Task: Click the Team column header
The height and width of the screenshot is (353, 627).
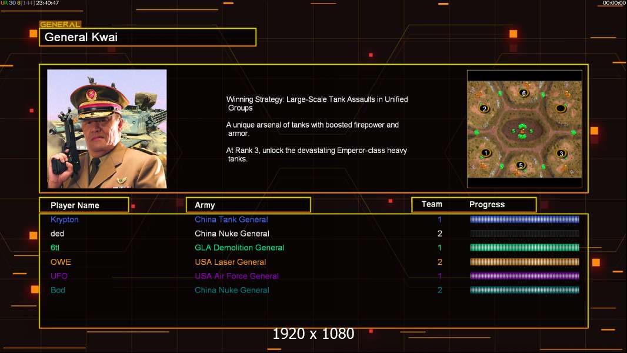Action: tap(432, 204)
